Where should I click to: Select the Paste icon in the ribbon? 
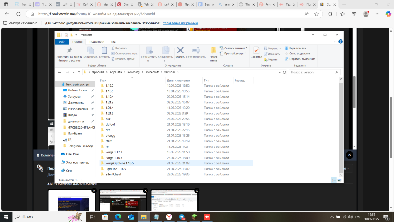coord(104,52)
